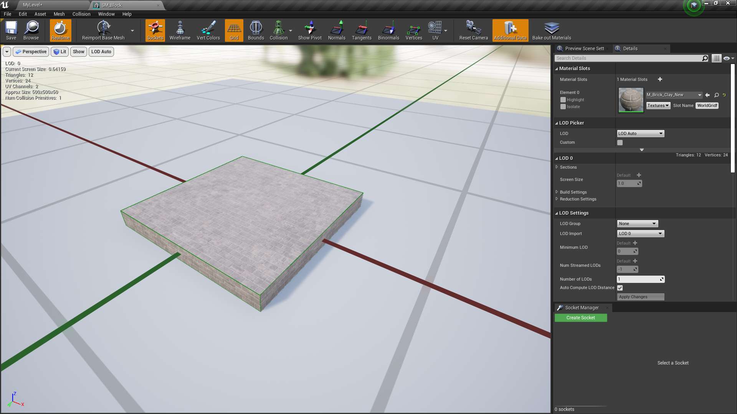Open the LOD Group dropdown

pos(637,223)
